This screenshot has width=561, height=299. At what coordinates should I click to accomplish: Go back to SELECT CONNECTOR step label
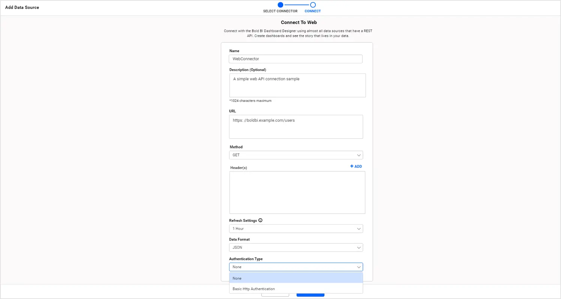[280, 11]
